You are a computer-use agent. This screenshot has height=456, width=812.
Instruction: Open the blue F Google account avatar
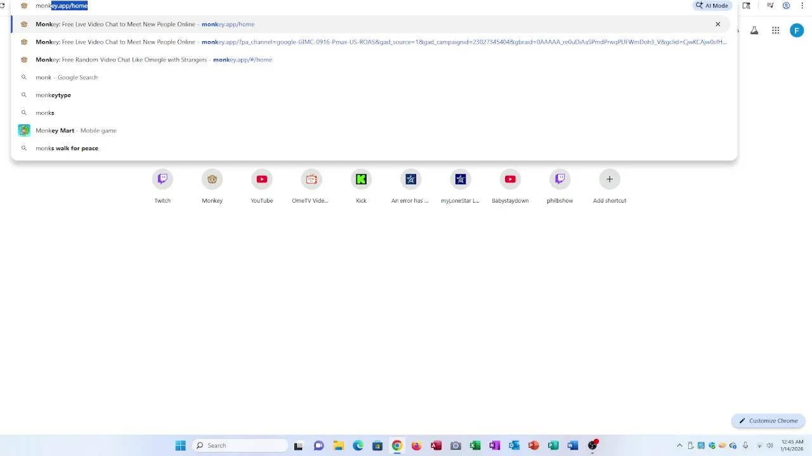[x=797, y=30]
